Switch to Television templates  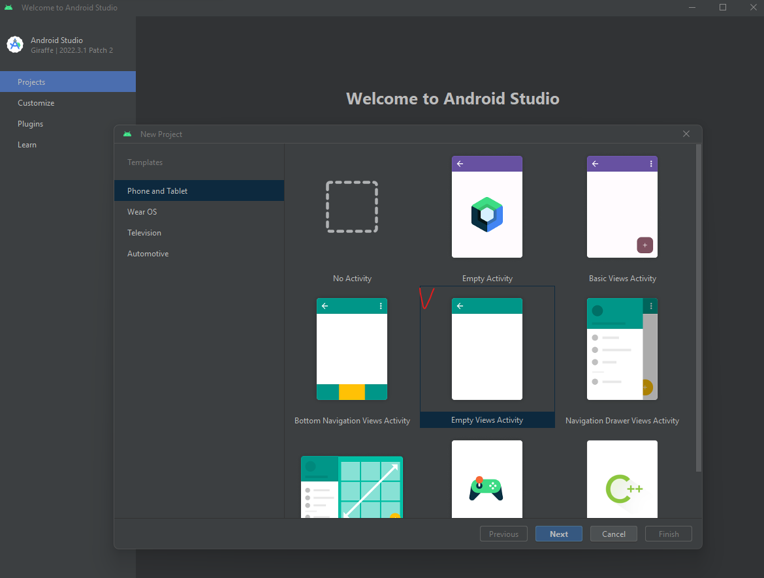(199, 233)
